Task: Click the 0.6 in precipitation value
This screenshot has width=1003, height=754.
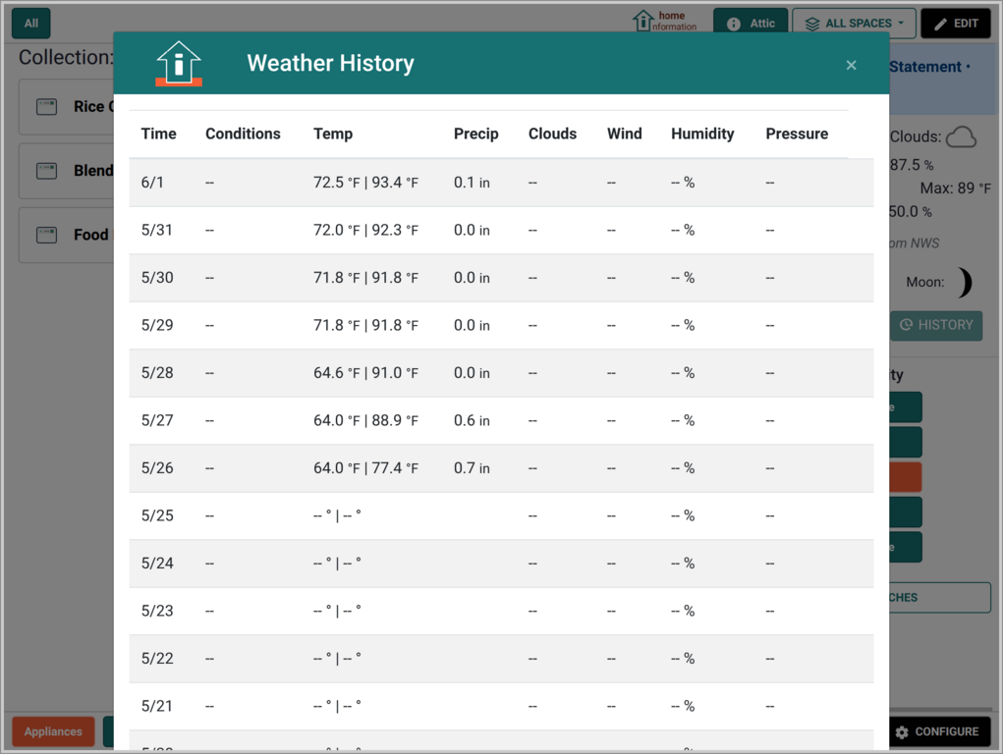Action: [x=472, y=420]
